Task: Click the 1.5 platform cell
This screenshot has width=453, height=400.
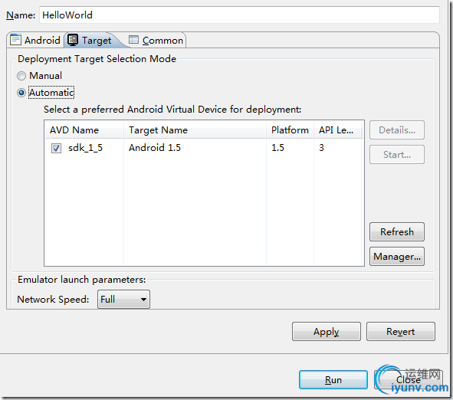Action: (277, 148)
